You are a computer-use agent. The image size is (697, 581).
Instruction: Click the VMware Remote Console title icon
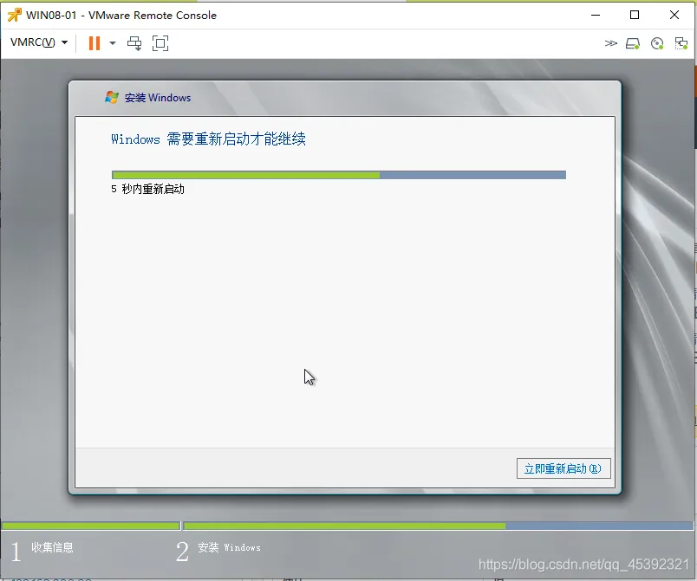pyautogui.click(x=14, y=15)
